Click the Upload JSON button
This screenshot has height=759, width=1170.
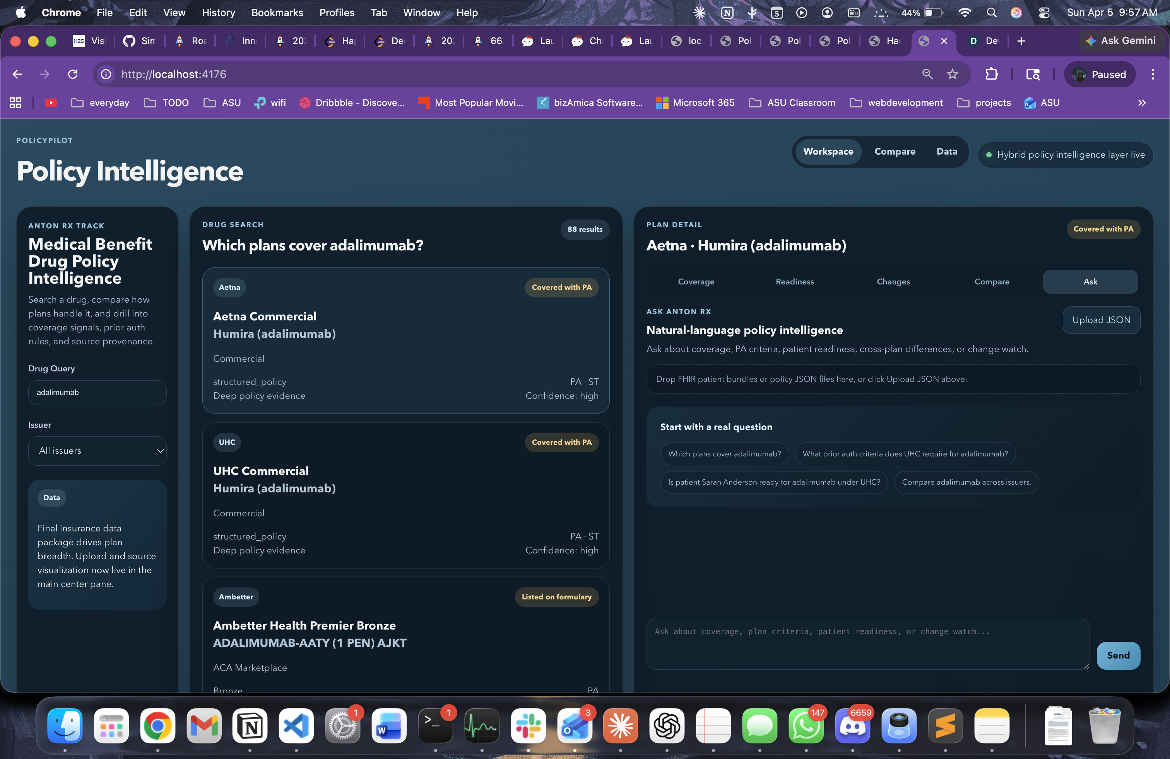click(x=1101, y=320)
